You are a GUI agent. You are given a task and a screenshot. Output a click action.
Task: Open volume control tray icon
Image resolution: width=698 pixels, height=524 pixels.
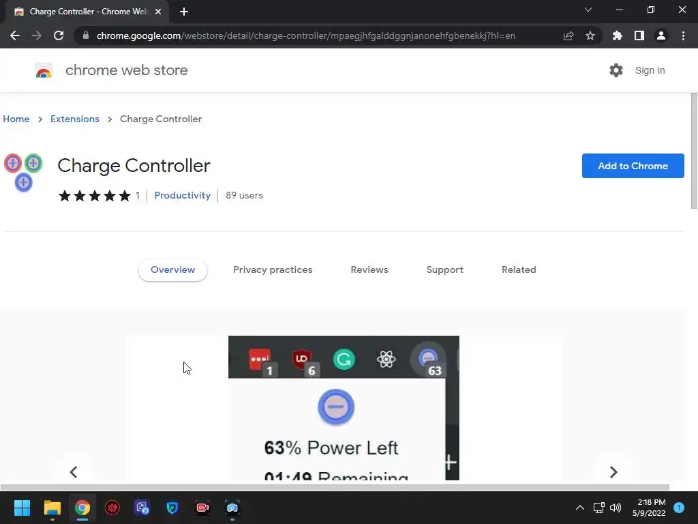click(616, 508)
